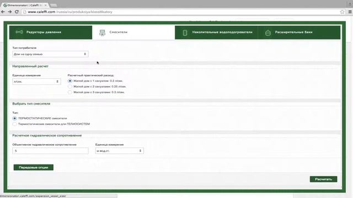Screen dimensions: 353x198
Task: Click the Направленный расчет section heading
Action: pyautogui.click(x=30, y=66)
